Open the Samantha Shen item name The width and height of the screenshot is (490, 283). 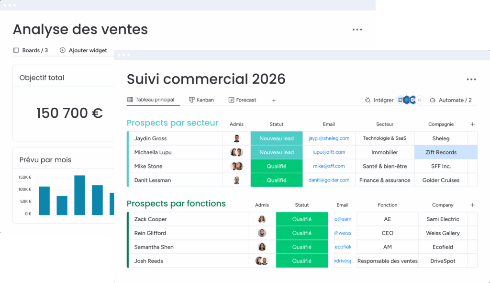(x=154, y=247)
